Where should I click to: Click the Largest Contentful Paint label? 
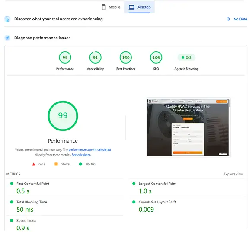(157, 184)
